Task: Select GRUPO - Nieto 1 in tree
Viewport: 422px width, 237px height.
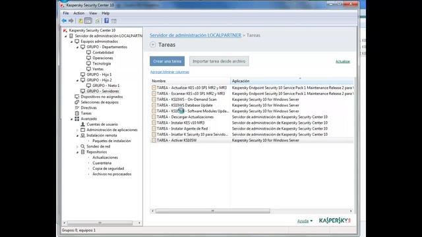Action: click(106, 86)
